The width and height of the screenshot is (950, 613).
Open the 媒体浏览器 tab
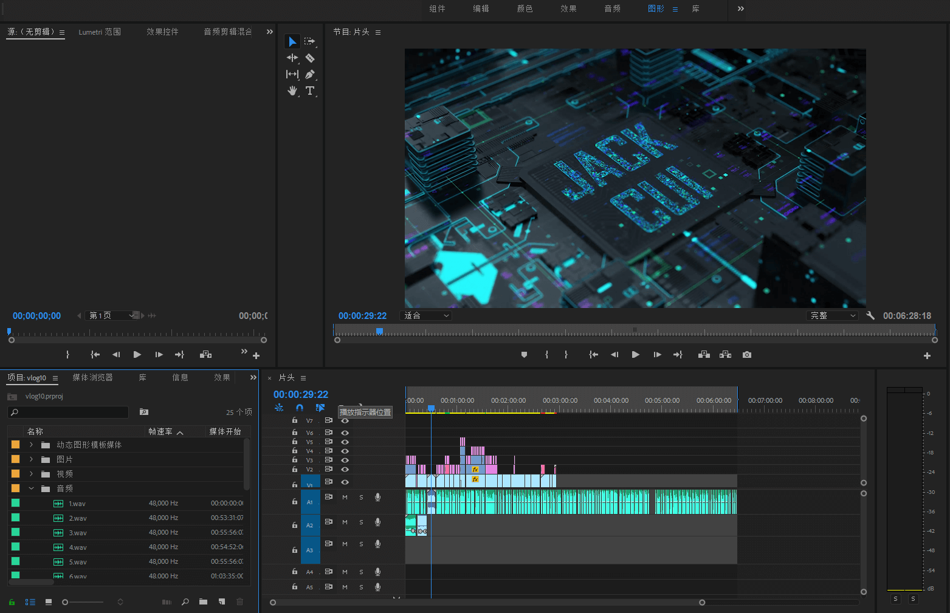point(92,377)
